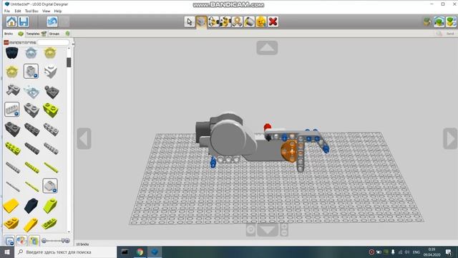Click the red pin on the model

click(x=267, y=128)
